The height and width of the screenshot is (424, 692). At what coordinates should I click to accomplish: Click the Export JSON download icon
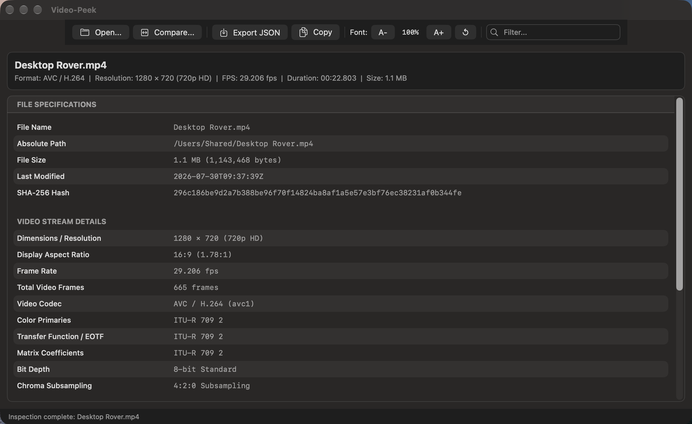point(224,32)
